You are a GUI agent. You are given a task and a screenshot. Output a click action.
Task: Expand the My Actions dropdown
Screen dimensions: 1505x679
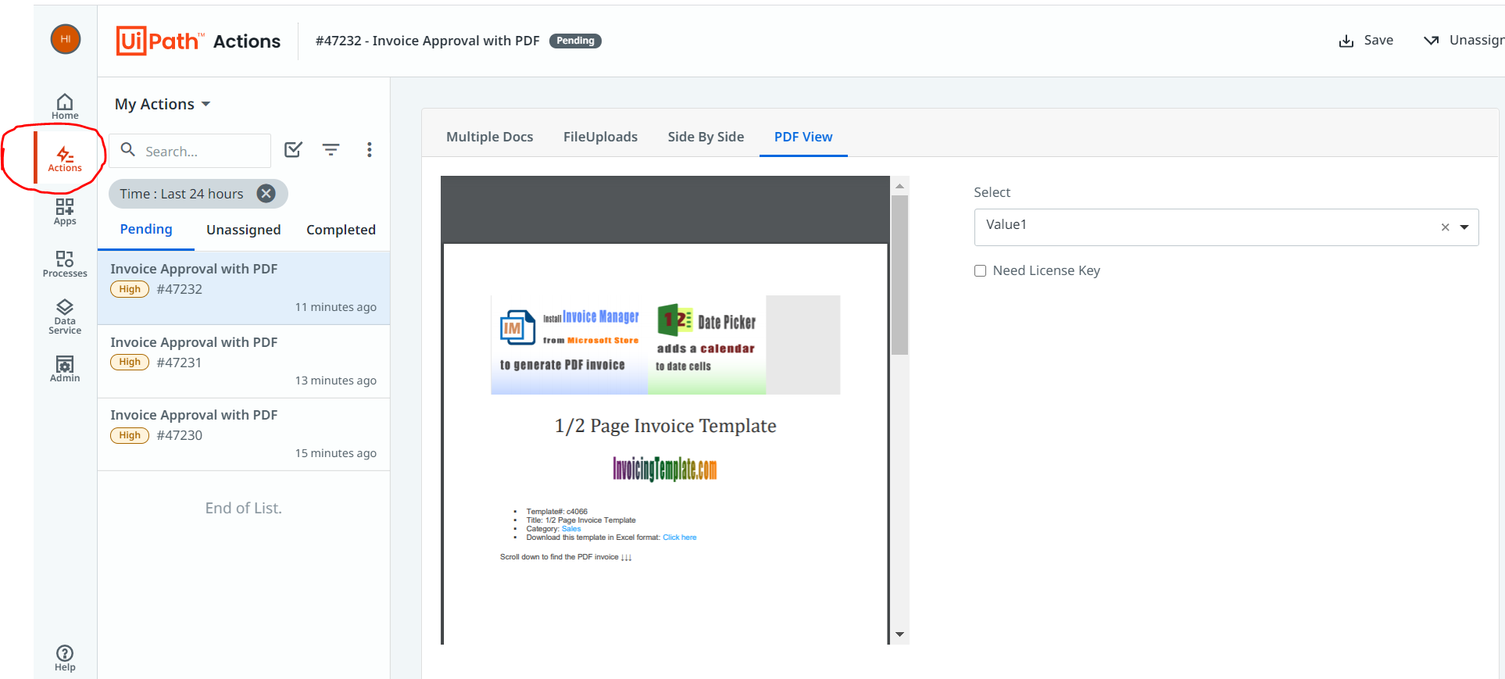pyautogui.click(x=163, y=104)
